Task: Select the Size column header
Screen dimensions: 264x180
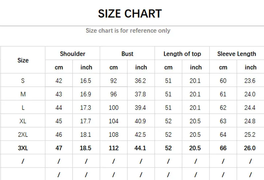Action: (x=23, y=60)
